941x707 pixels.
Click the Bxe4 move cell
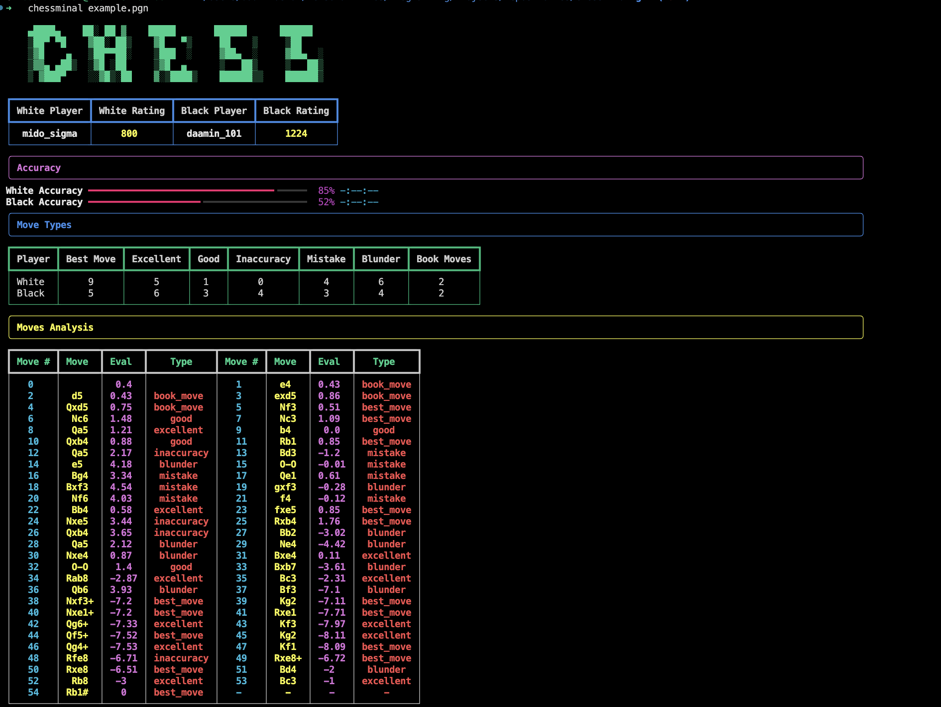(285, 556)
